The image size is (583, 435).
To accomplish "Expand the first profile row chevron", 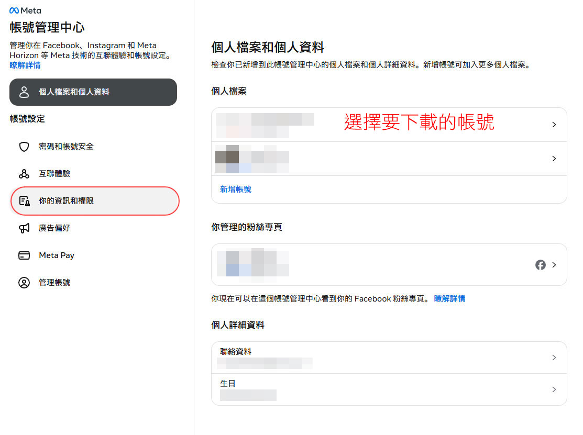I will 554,125.
